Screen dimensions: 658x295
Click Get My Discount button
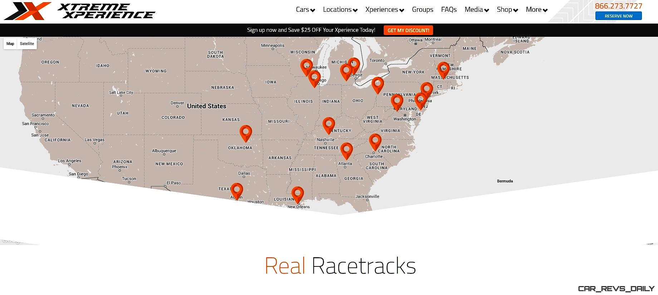(408, 30)
